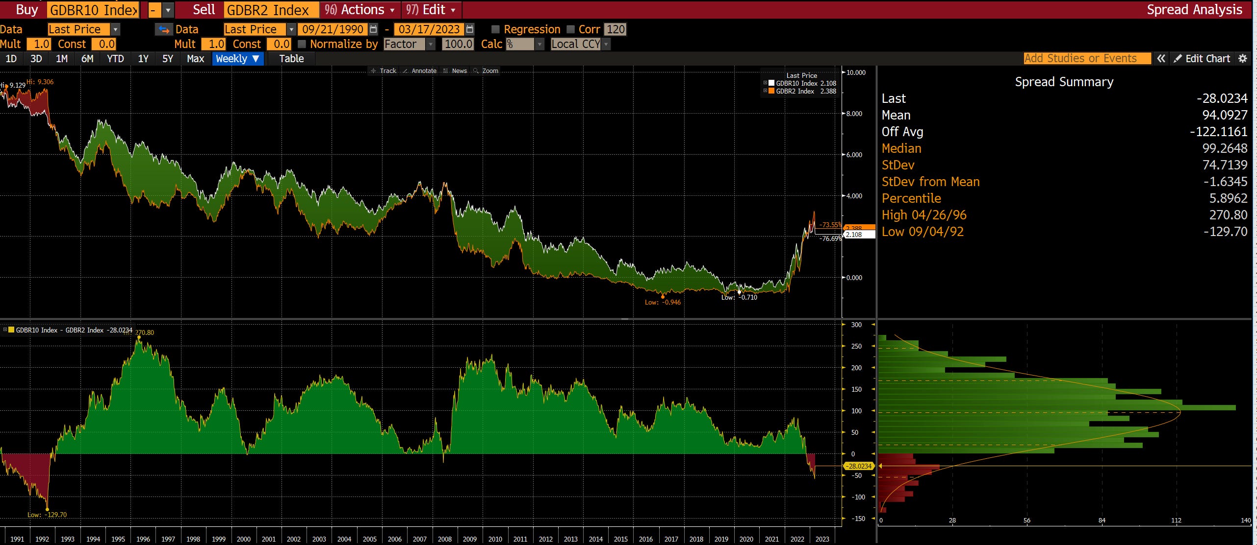Image resolution: width=1257 pixels, height=545 pixels.
Task: Click the Mean value 94.0927
Action: (1225, 115)
